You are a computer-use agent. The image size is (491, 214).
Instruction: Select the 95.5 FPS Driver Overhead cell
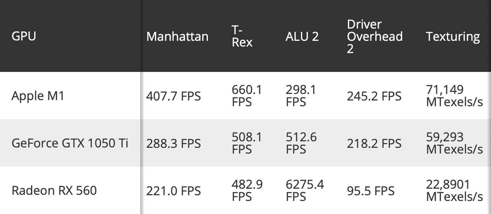370,191
